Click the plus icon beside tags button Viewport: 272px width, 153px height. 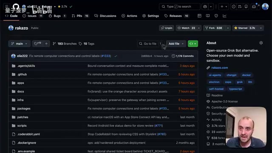pyautogui.click(x=46, y=44)
